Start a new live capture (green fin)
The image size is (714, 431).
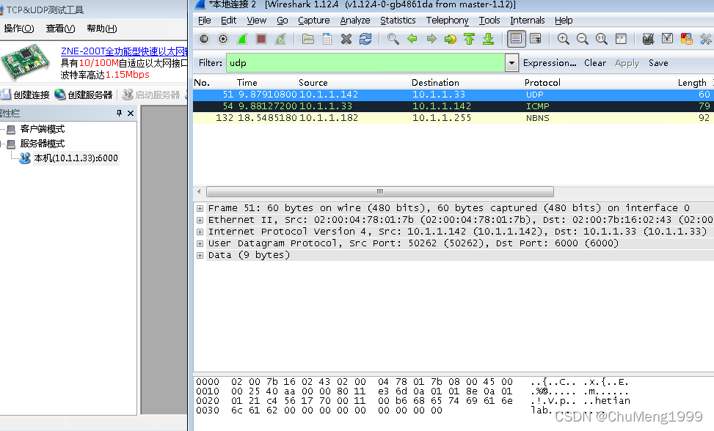(242, 39)
